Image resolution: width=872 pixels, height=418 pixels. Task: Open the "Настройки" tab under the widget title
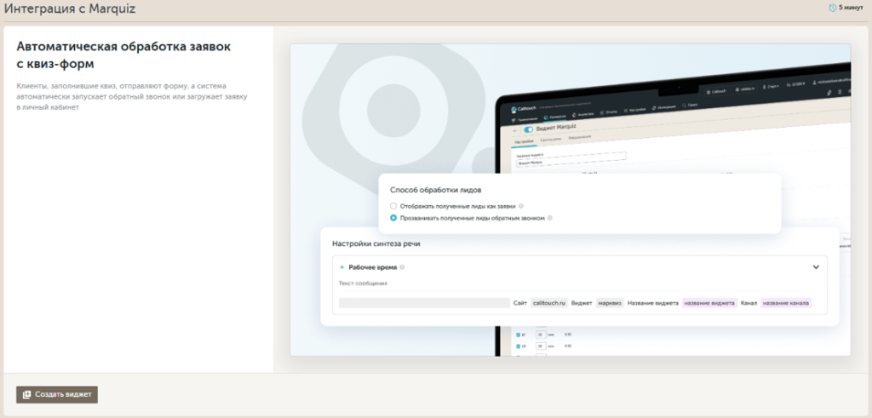(x=524, y=140)
